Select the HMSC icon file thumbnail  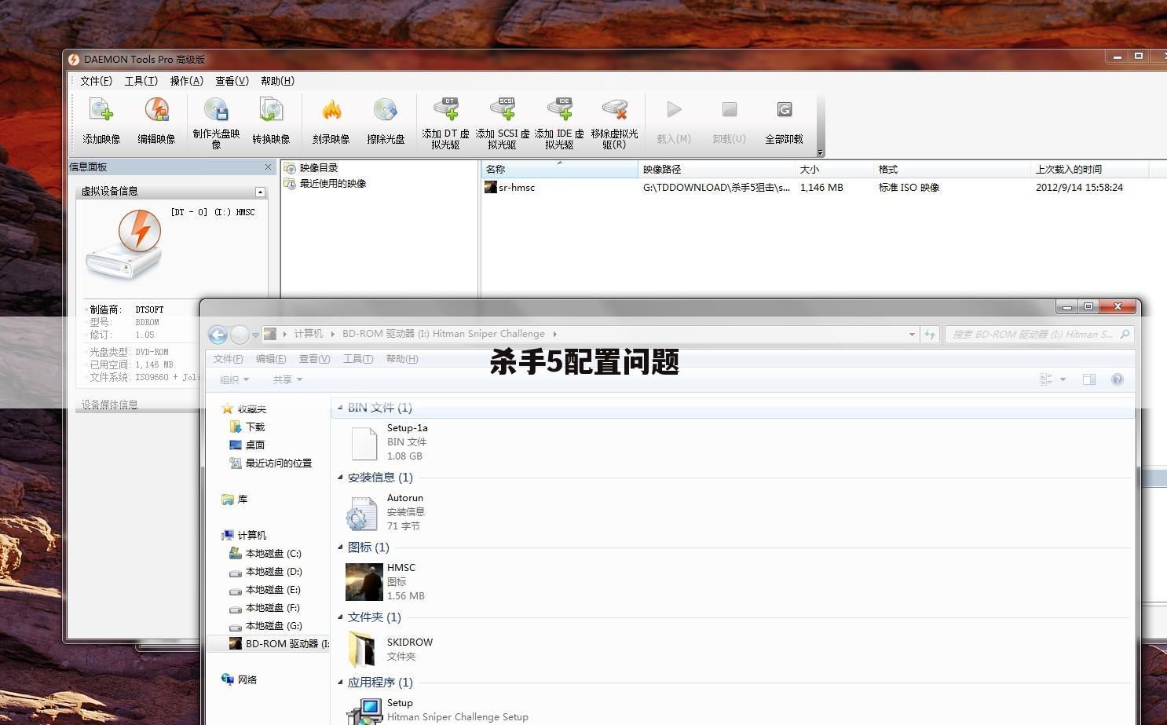[x=364, y=582]
